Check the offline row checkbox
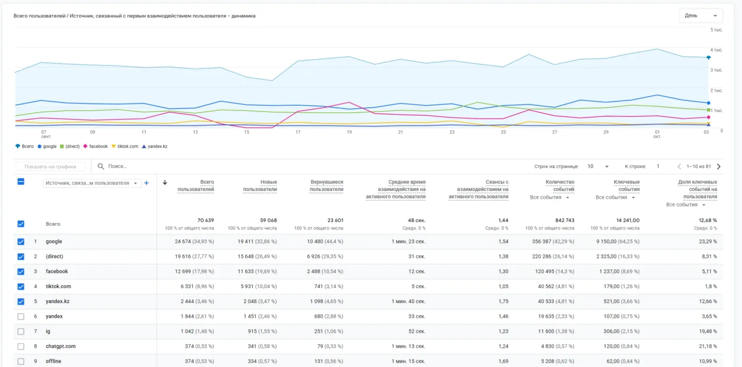Viewport: 742px width, 367px height. pos(21,361)
